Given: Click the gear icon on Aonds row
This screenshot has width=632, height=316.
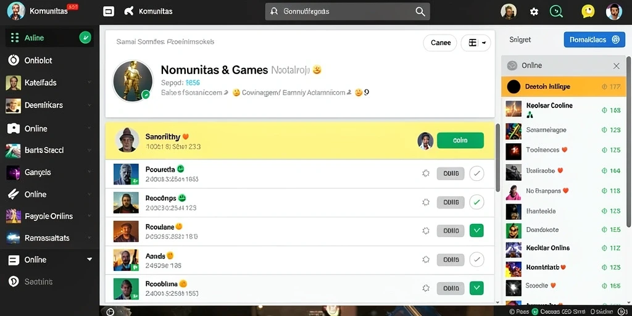Looking at the screenshot, I should [x=426, y=260].
